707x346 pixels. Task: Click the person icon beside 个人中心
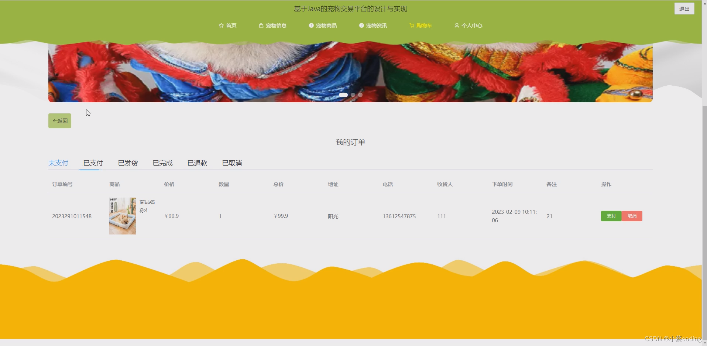tap(457, 25)
